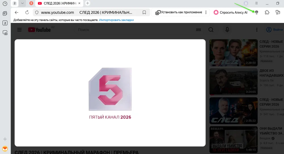Open the Protect shield site info
The width and height of the screenshot is (284, 154).
point(37,12)
